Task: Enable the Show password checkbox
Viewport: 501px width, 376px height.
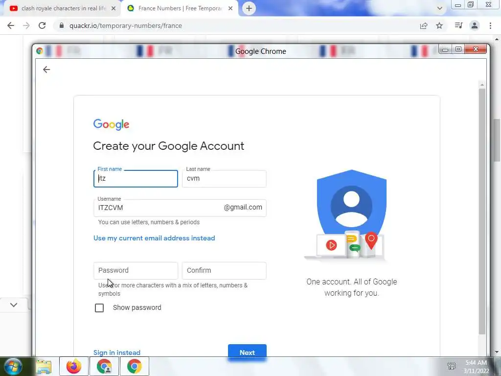Action: pyautogui.click(x=99, y=307)
